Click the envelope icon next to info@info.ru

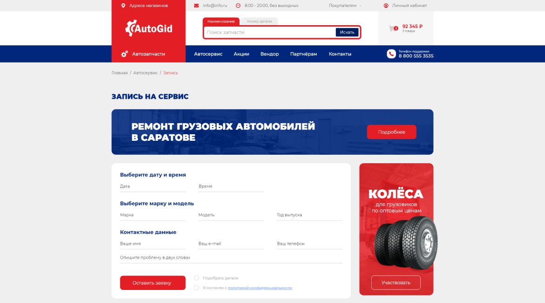[x=197, y=6]
